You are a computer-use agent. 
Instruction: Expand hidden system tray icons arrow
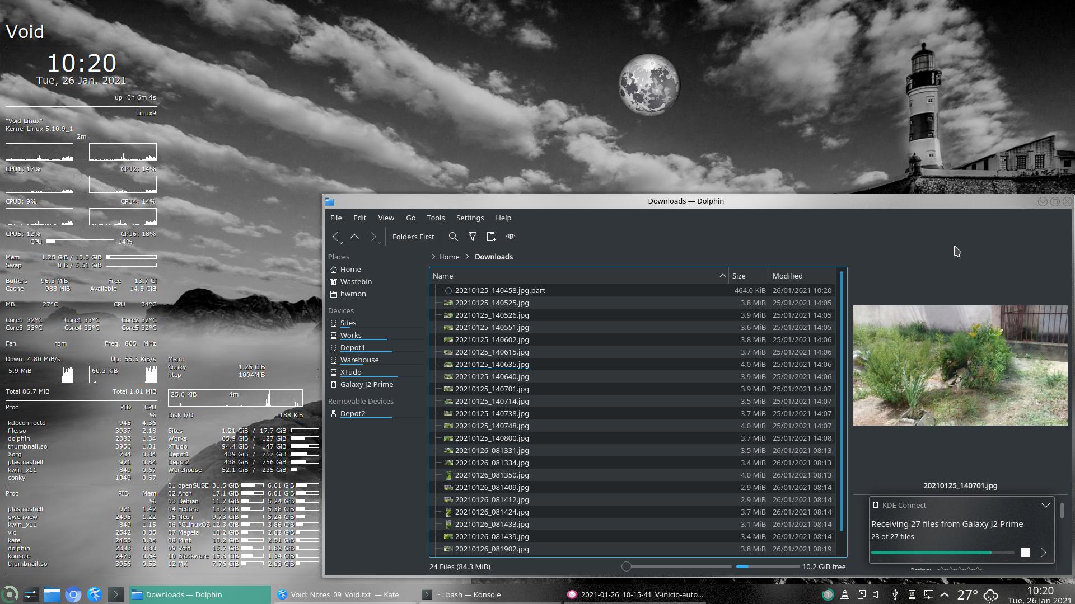pyautogui.click(x=945, y=594)
